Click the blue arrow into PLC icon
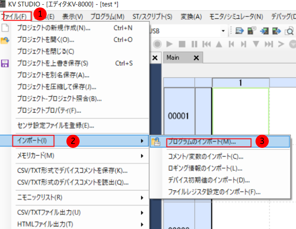 tap(264, 31)
